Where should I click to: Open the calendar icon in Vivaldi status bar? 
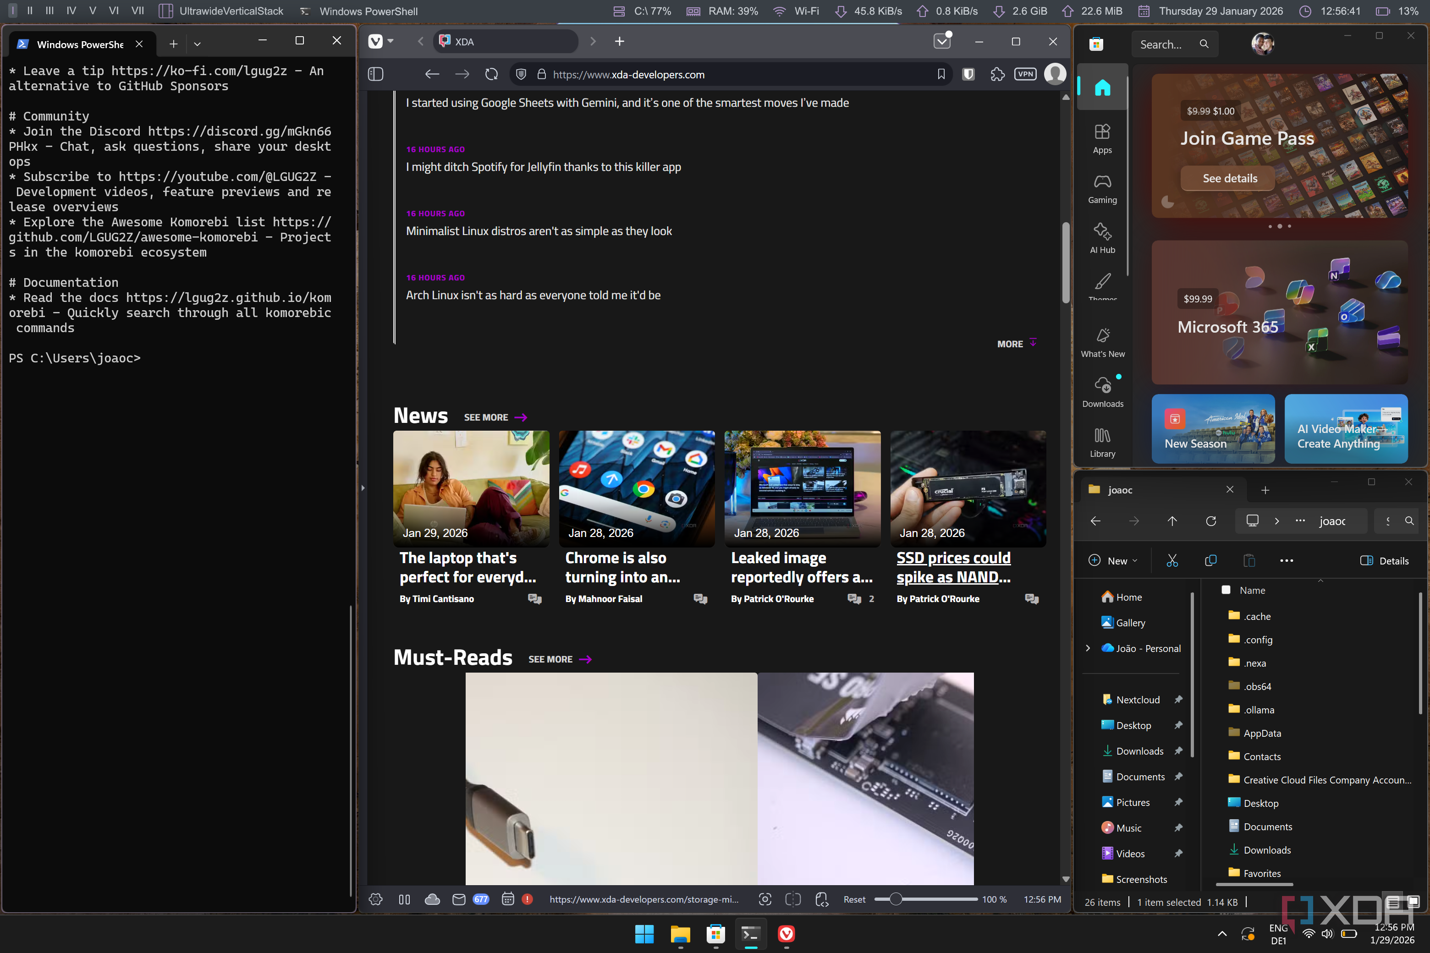(508, 899)
